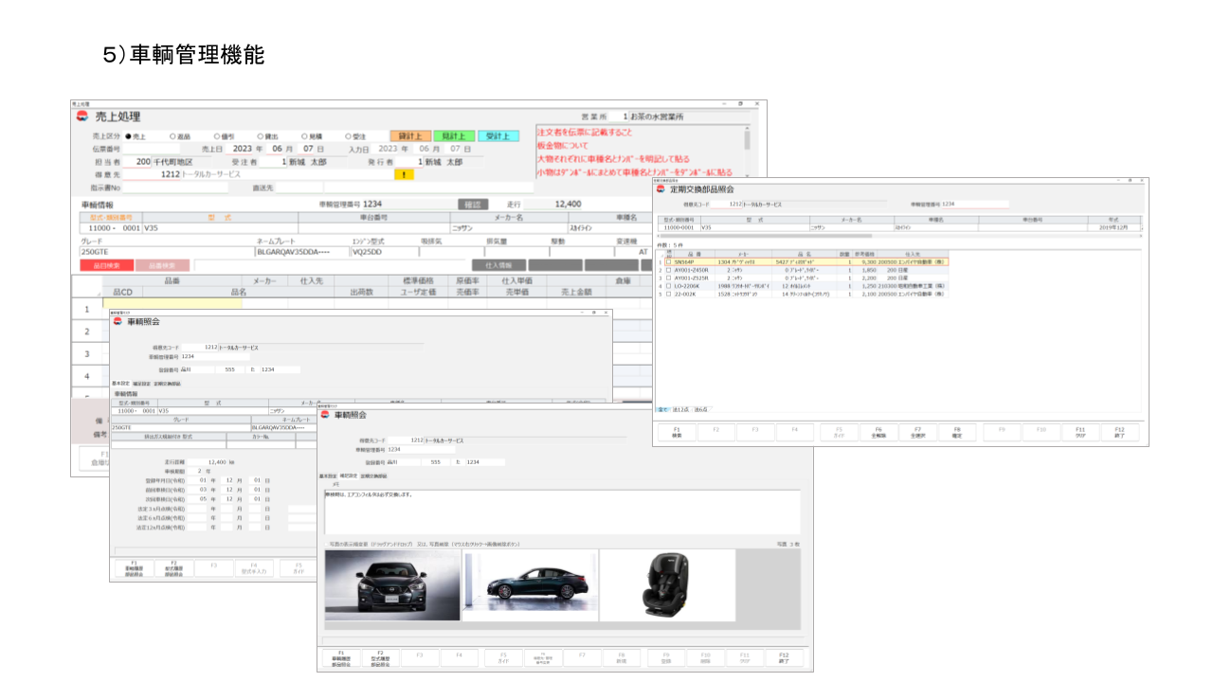Open 補足設定 tab in back 車輌照会 window
Image resolution: width=1213 pixels, height=682 pixels.
coord(141,383)
